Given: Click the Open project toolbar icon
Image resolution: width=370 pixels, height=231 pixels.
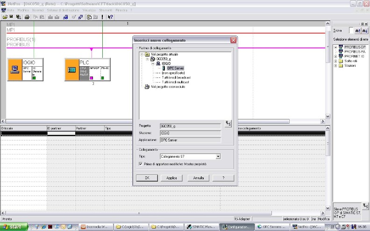Looking at the screenshot, I should coord(5,17).
